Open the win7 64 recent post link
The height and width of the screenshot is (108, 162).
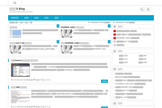coord(126,90)
